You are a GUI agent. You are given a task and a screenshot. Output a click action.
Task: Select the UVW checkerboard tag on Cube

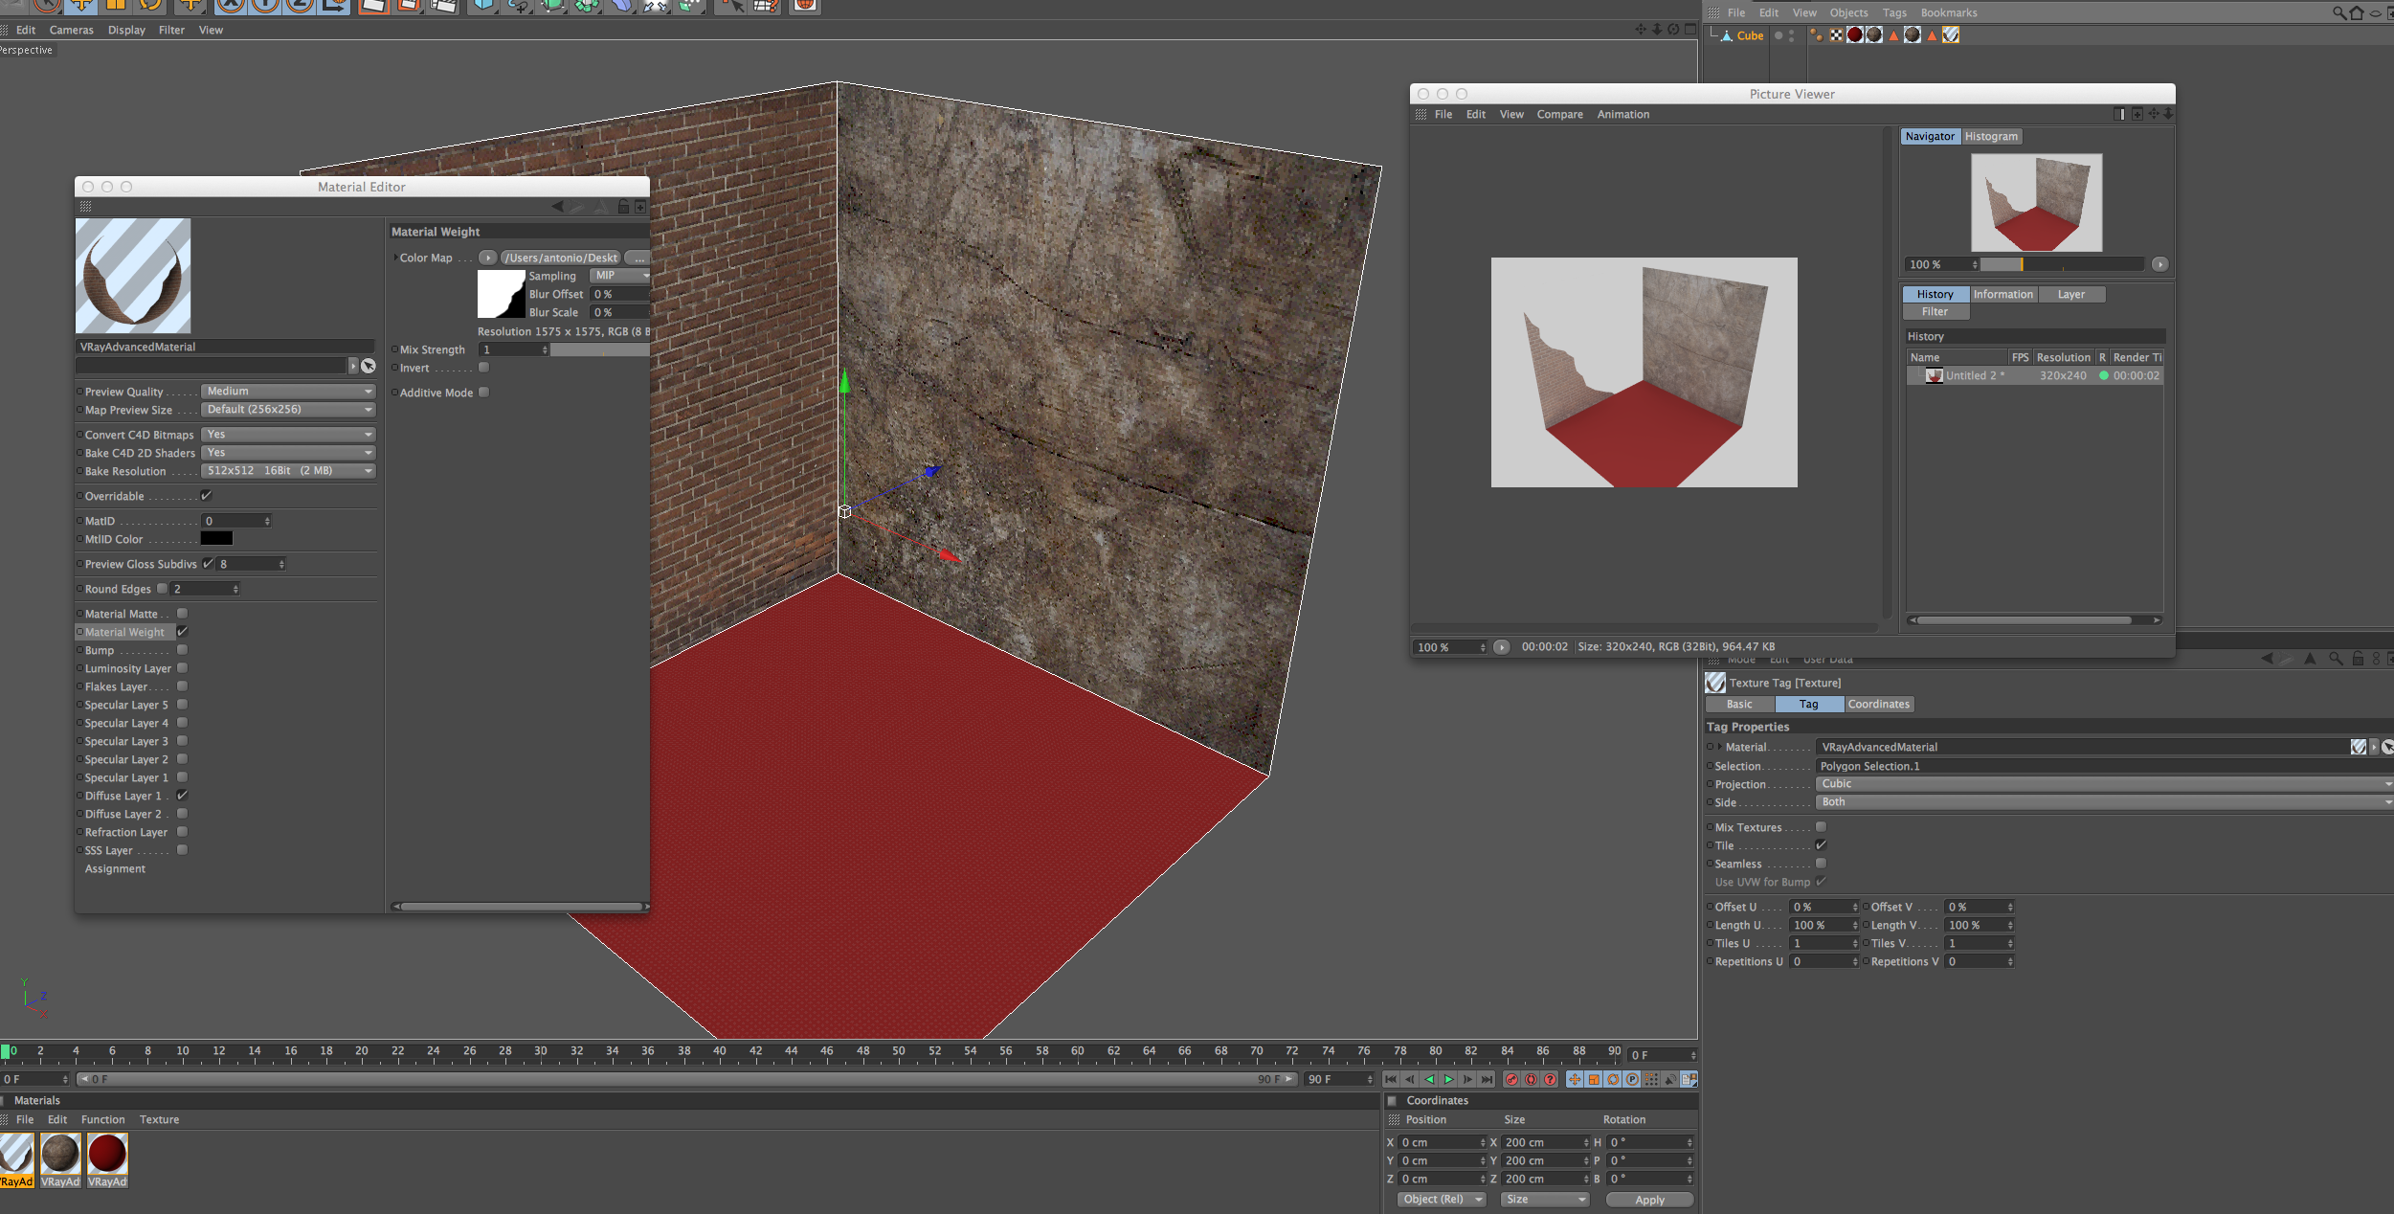[x=1836, y=35]
